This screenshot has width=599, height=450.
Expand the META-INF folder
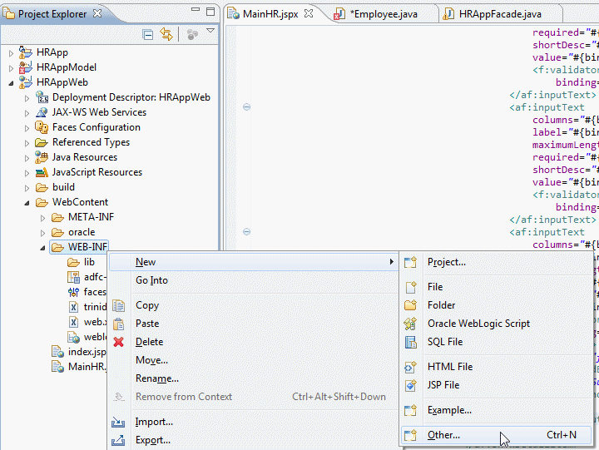[42, 218]
